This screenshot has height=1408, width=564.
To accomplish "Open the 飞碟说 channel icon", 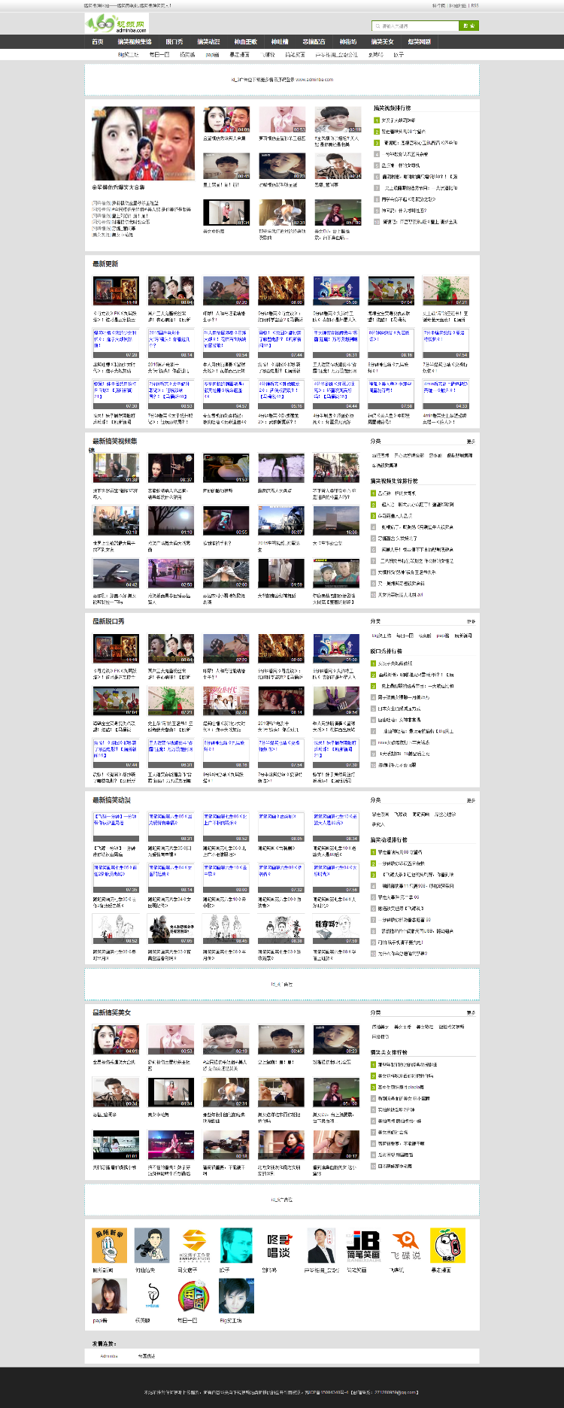I will point(405,1246).
